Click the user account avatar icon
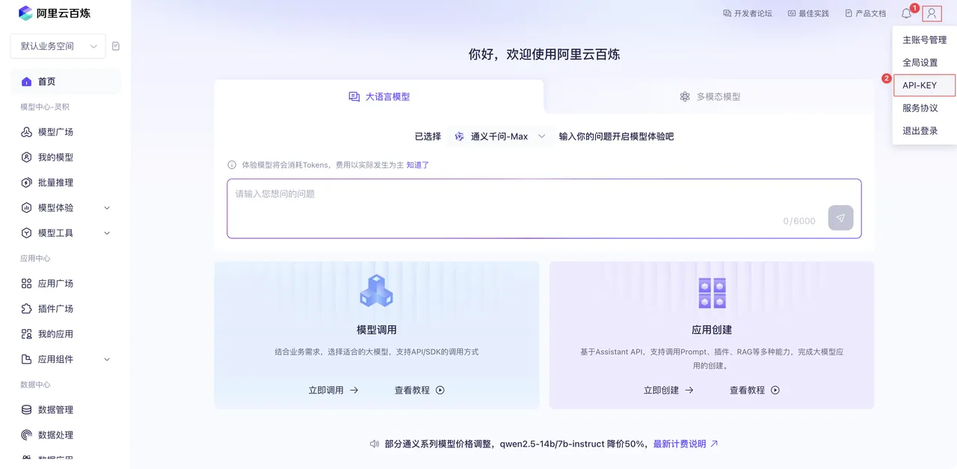The height and width of the screenshot is (469, 957). click(932, 13)
